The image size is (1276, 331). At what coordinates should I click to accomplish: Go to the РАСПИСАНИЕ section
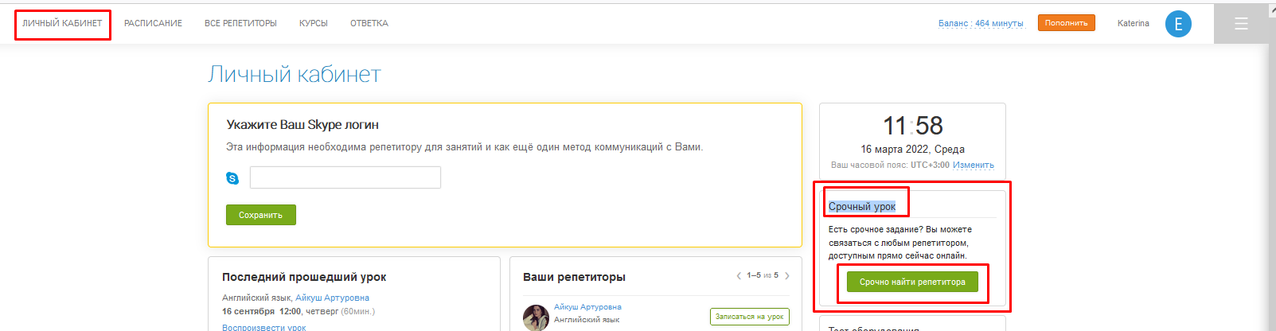153,24
